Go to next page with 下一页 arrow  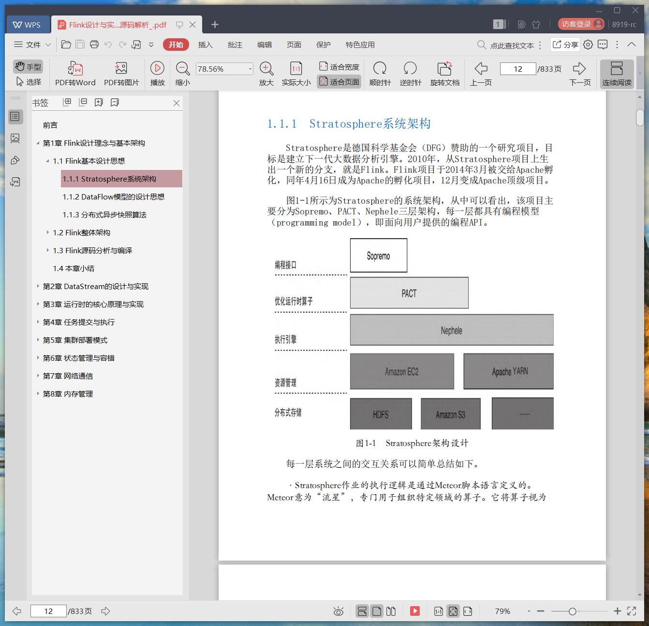[579, 74]
